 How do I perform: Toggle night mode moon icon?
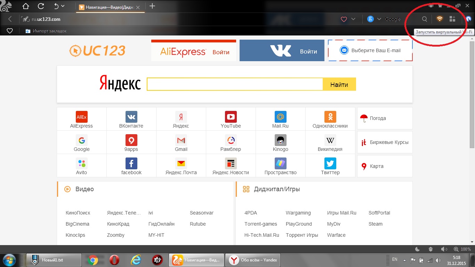coord(418,249)
